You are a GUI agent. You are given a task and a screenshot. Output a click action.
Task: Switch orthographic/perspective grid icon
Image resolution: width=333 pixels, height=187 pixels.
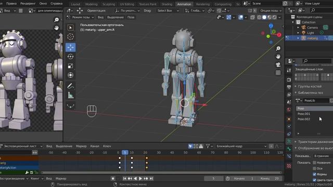[278, 73]
